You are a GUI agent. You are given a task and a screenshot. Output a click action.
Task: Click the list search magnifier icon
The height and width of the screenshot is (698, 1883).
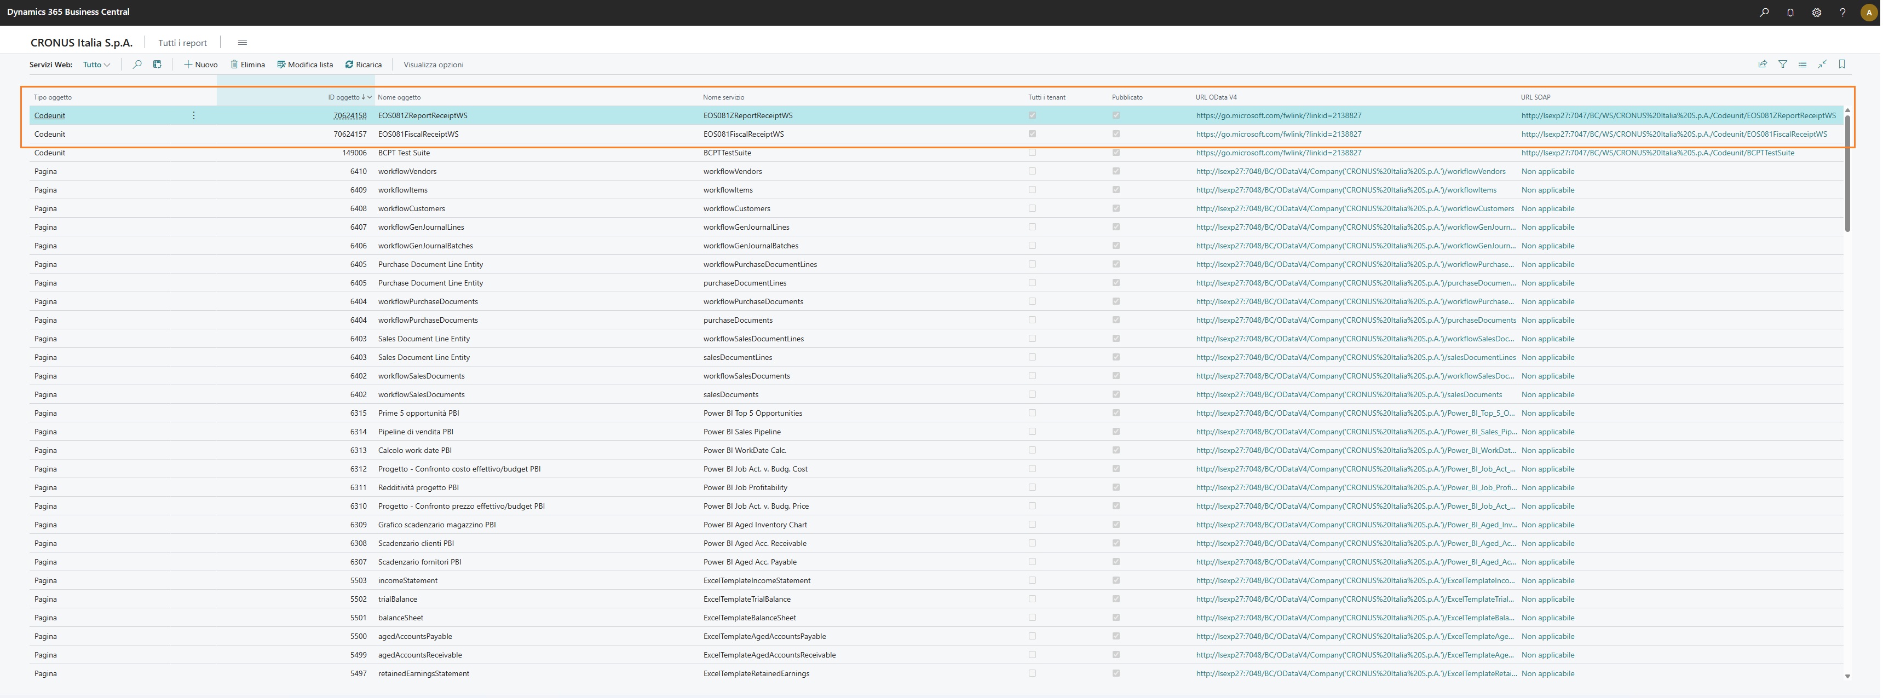coord(137,64)
